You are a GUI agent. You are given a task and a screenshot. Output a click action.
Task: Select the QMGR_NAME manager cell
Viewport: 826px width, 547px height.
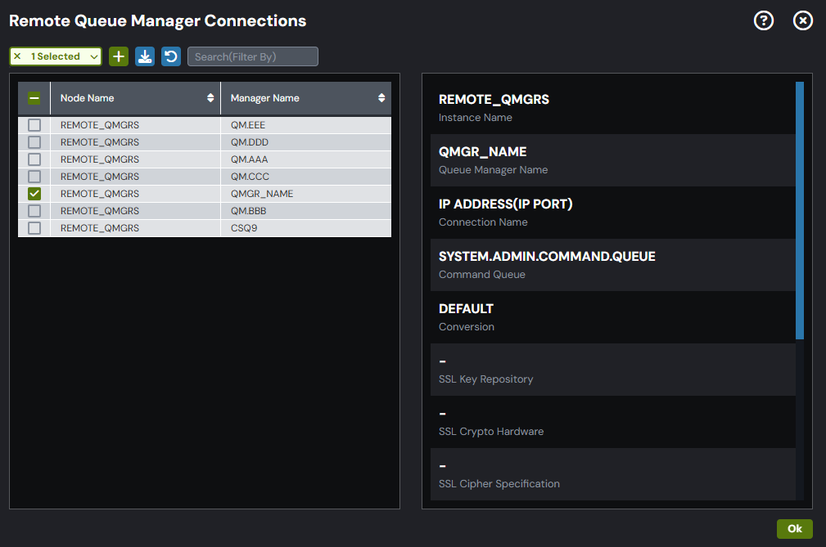coord(306,194)
